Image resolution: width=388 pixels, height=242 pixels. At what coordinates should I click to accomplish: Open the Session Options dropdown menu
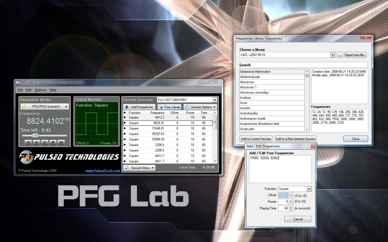point(200,107)
